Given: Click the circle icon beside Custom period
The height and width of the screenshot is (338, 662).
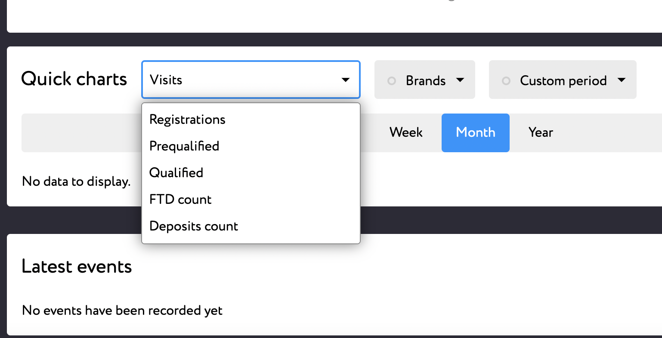Looking at the screenshot, I should [506, 81].
